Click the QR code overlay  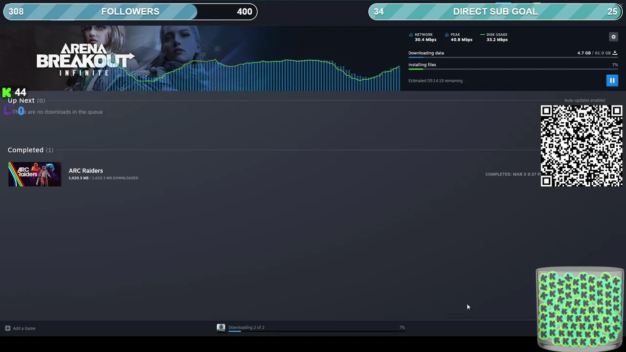point(581,146)
